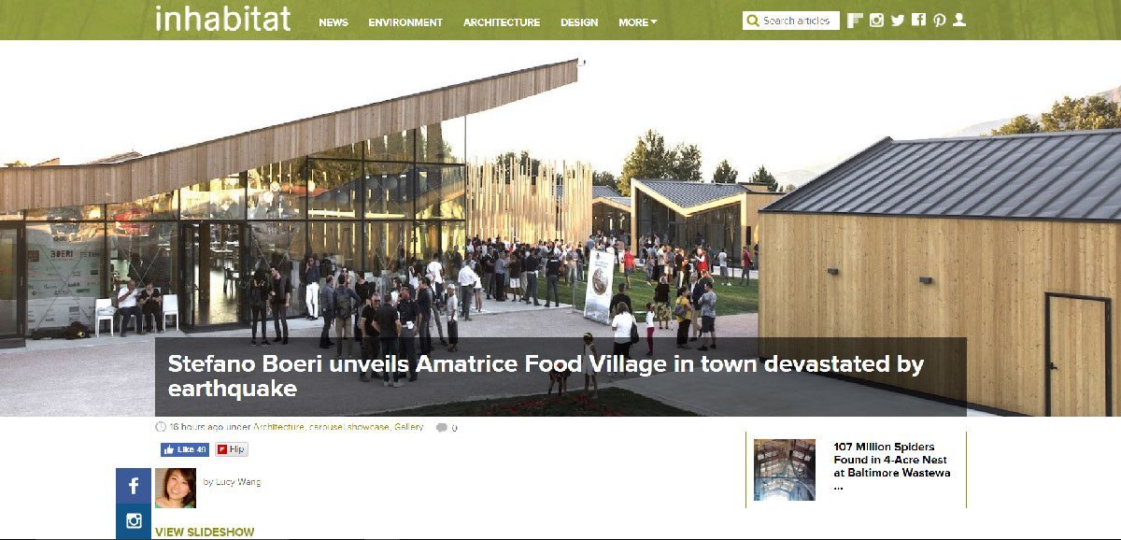1121x540 pixels.
Task: Open the ARCHITECTURE menu item
Action: click(502, 22)
